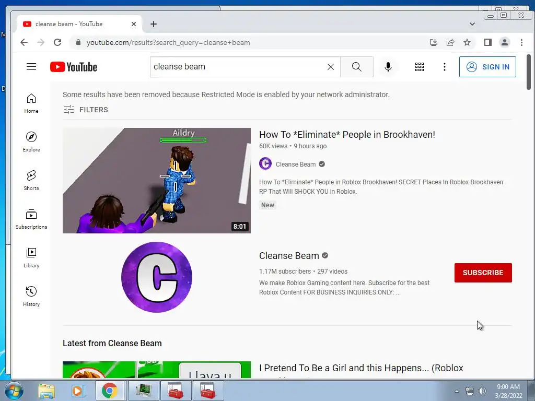Click the install app icon in address bar
Viewport: 535px width, 401px height.
click(433, 42)
